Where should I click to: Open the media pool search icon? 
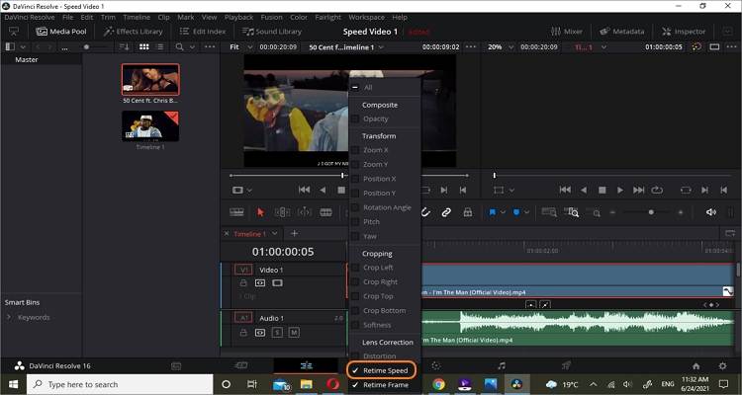179,47
